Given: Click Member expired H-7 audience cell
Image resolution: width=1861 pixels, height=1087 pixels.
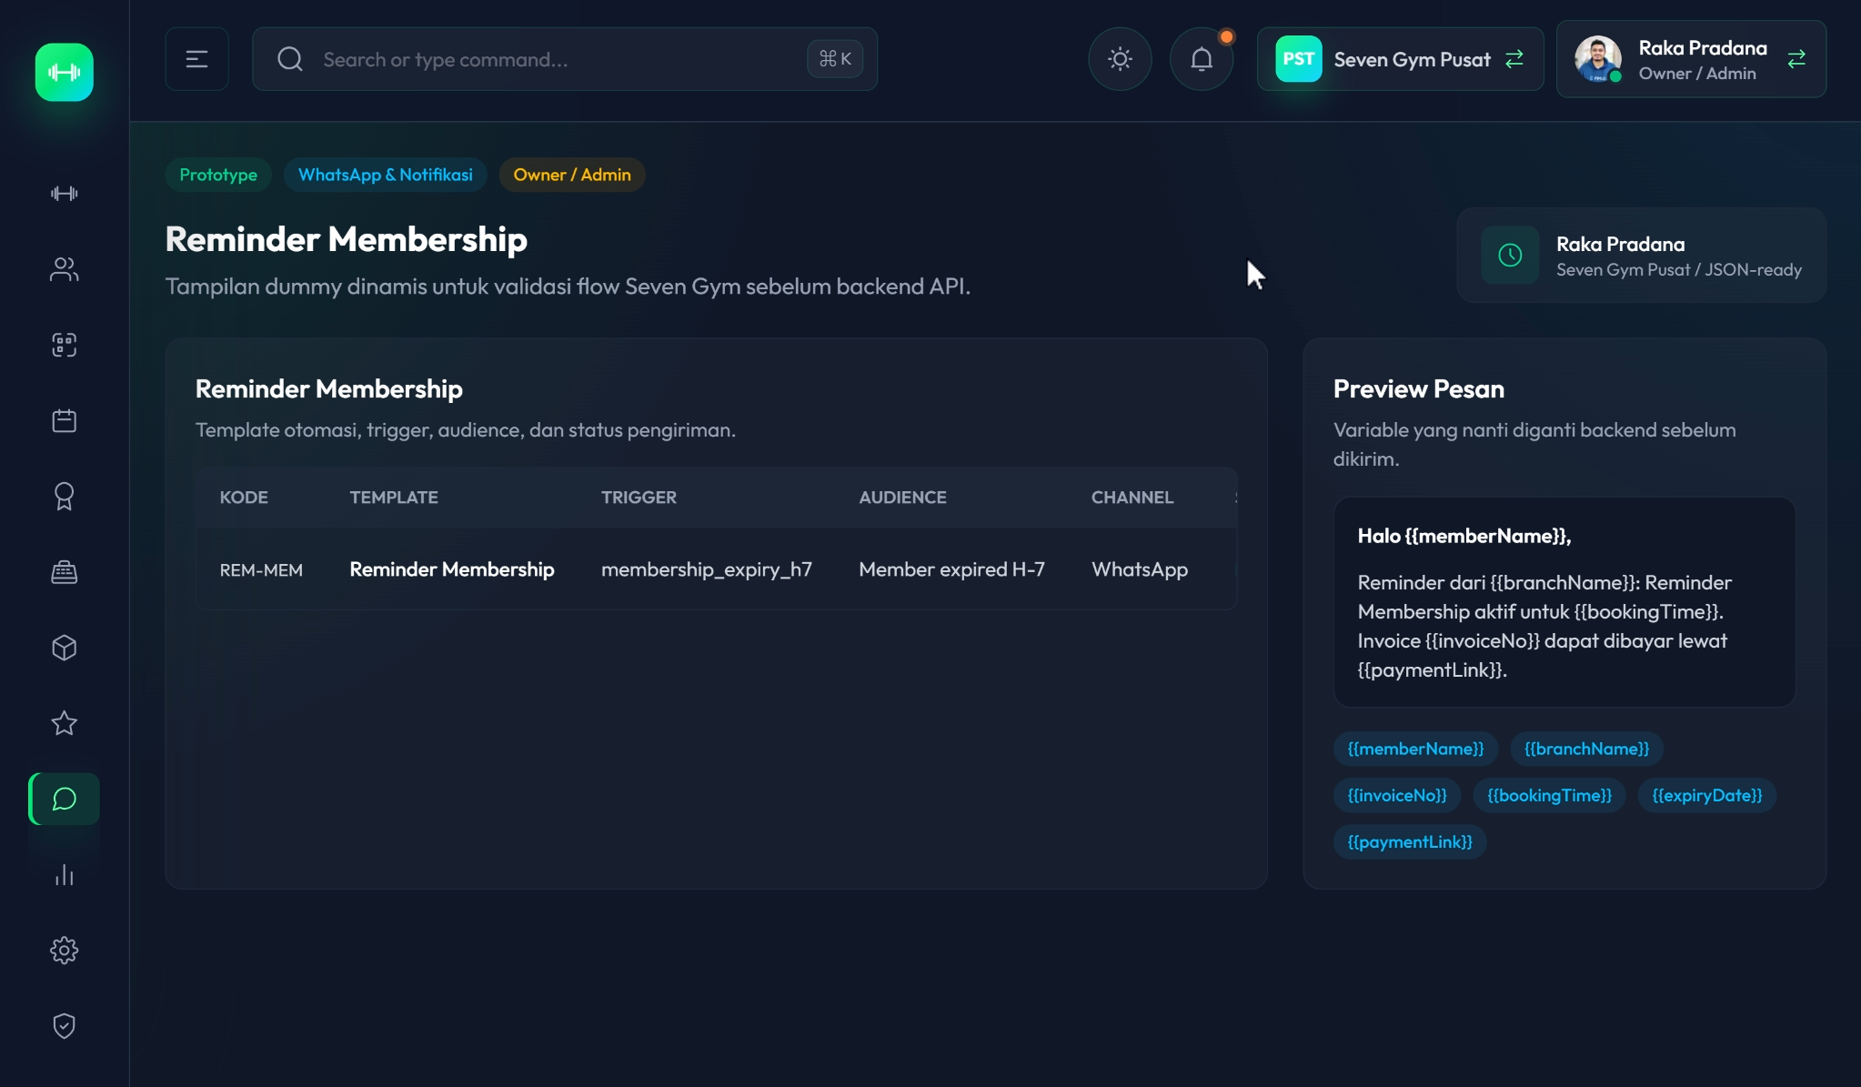Looking at the screenshot, I should (x=951, y=569).
